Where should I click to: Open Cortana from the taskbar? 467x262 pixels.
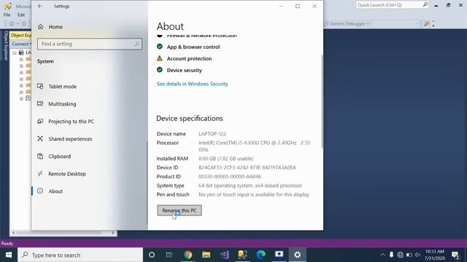[x=152, y=255]
